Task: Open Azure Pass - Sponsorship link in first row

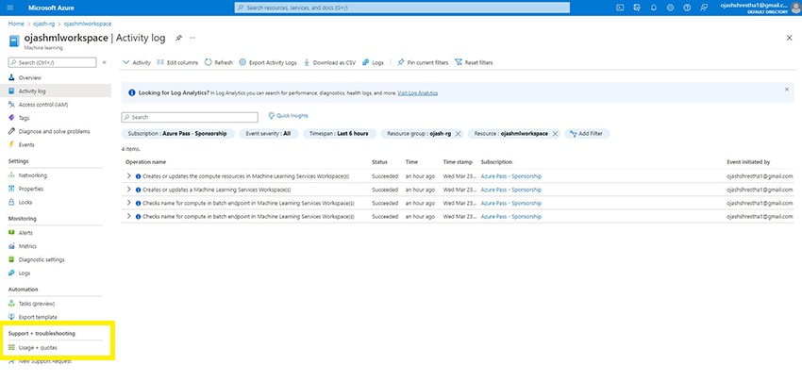Action: click(x=511, y=176)
